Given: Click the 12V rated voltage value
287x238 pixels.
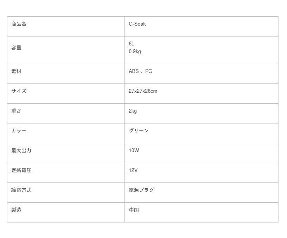Looking at the screenshot, I should point(133,170).
